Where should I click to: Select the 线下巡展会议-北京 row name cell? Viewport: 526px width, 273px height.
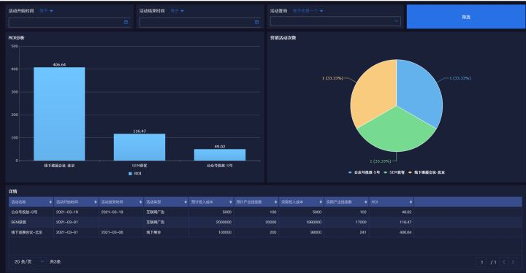tap(31, 232)
